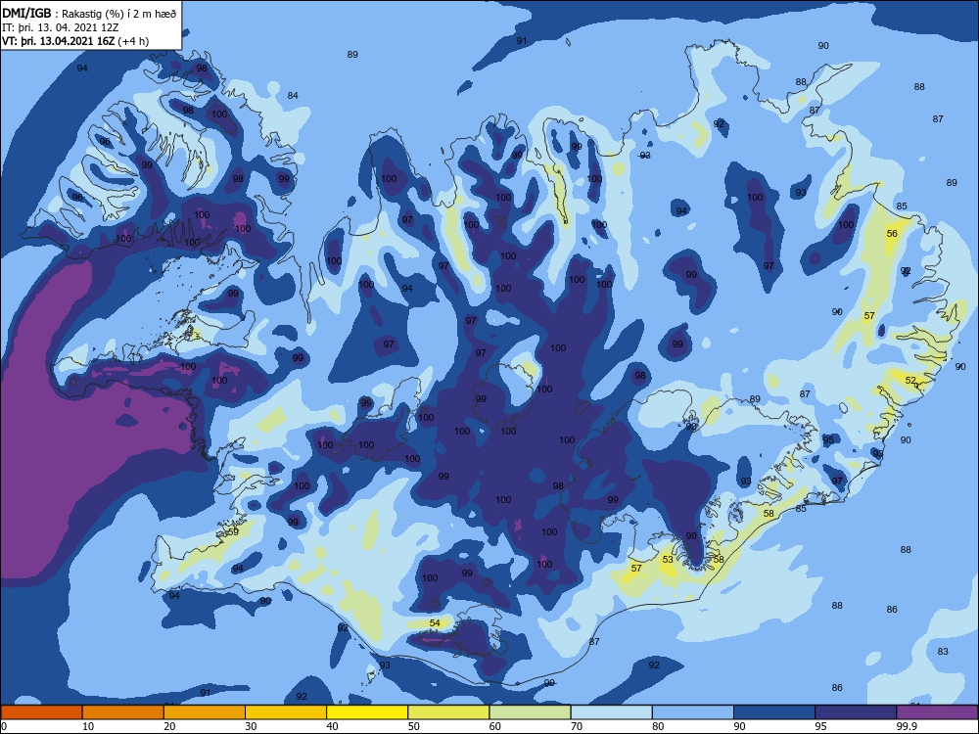Viewport: 979px width, 734px height.
Task: Click the legend scale label '80'
Action: 658,726
